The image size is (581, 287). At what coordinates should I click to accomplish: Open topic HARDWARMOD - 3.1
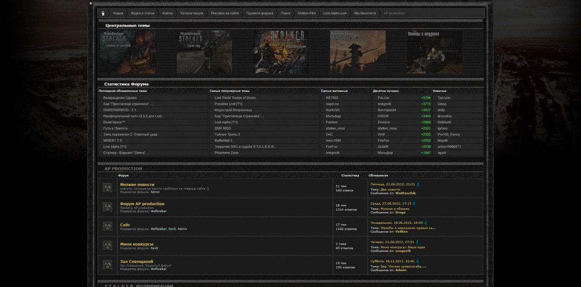119,110
